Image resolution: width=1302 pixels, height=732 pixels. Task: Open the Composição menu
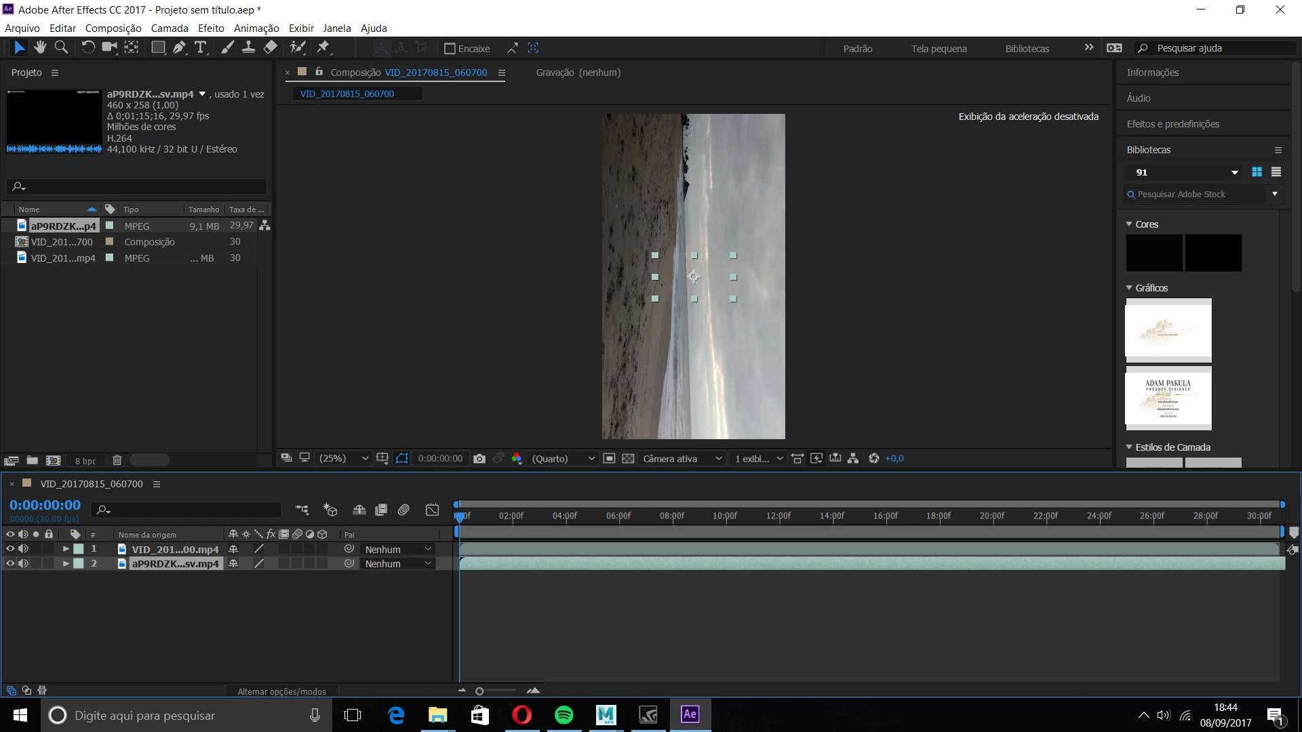pos(113,28)
